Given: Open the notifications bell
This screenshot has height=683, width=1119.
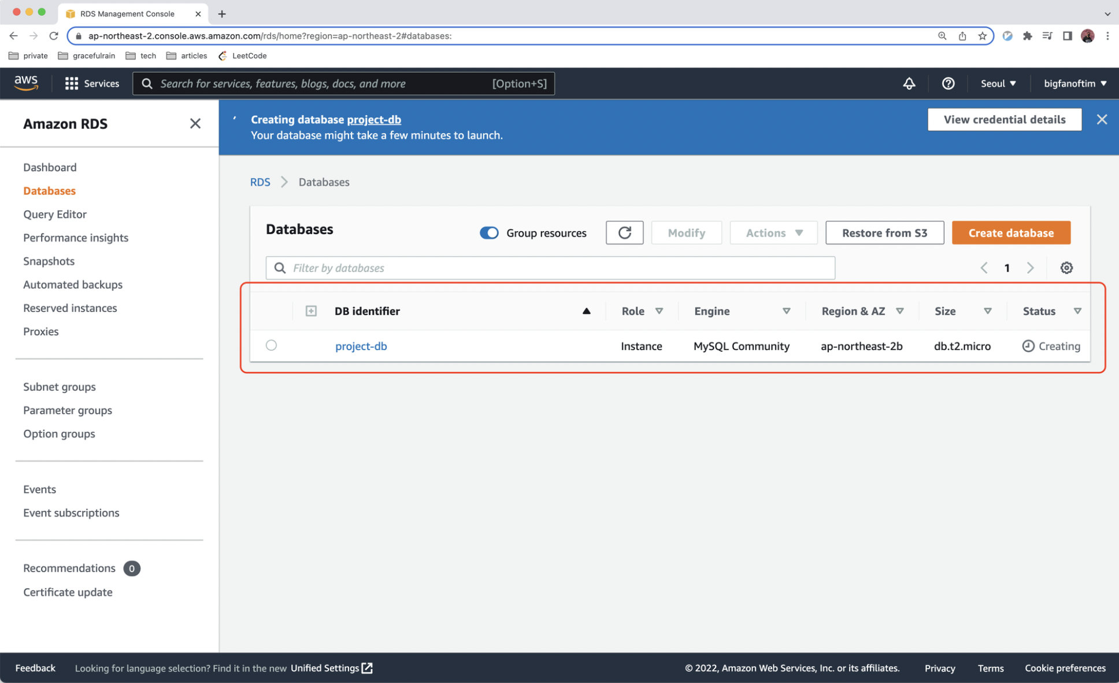Looking at the screenshot, I should pos(909,83).
